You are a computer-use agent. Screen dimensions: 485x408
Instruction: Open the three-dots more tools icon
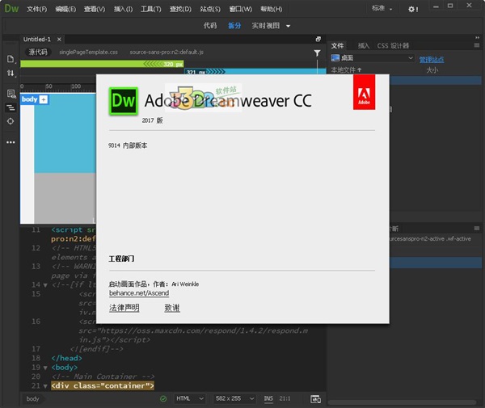tap(11, 141)
